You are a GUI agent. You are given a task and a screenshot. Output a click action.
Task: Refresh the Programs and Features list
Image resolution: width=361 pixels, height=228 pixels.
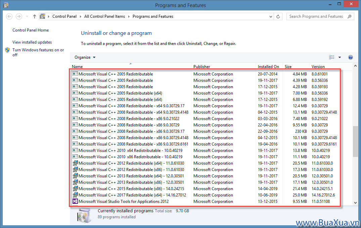pyautogui.click(x=278, y=16)
